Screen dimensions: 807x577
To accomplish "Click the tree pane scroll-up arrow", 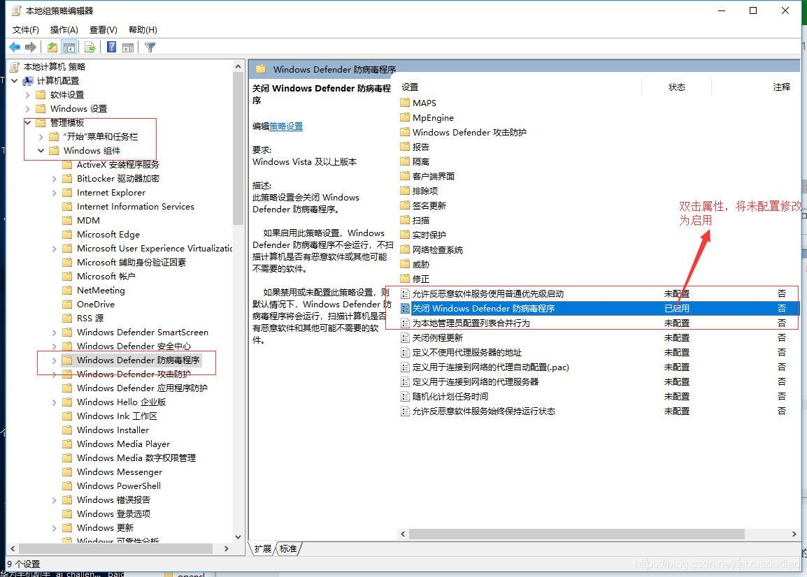I will coord(238,66).
